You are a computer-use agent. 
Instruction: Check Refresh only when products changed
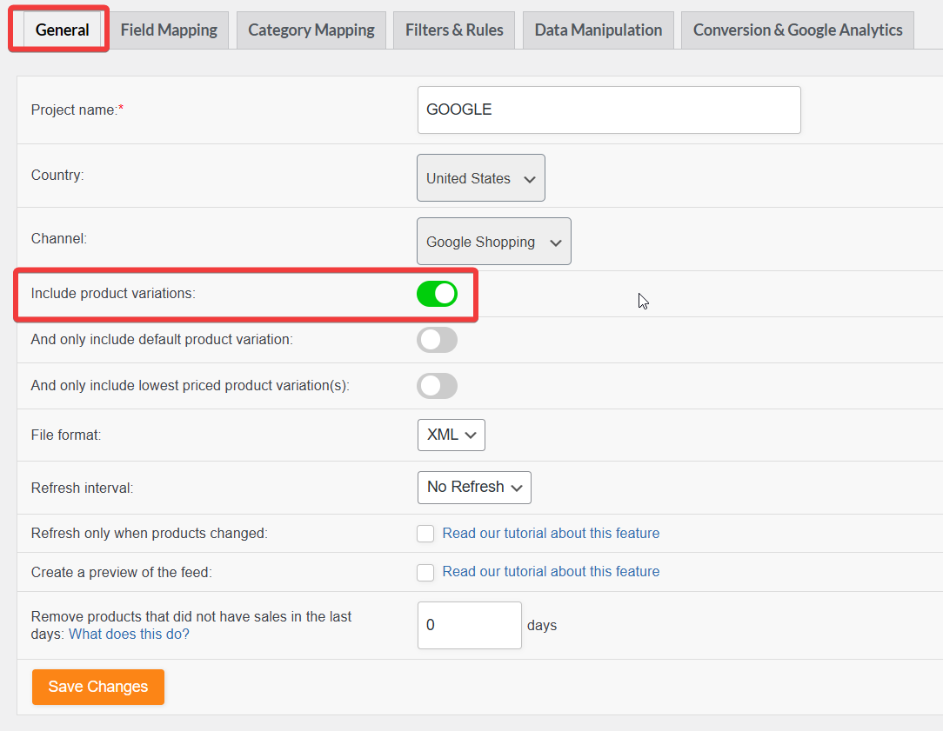(x=425, y=534)
